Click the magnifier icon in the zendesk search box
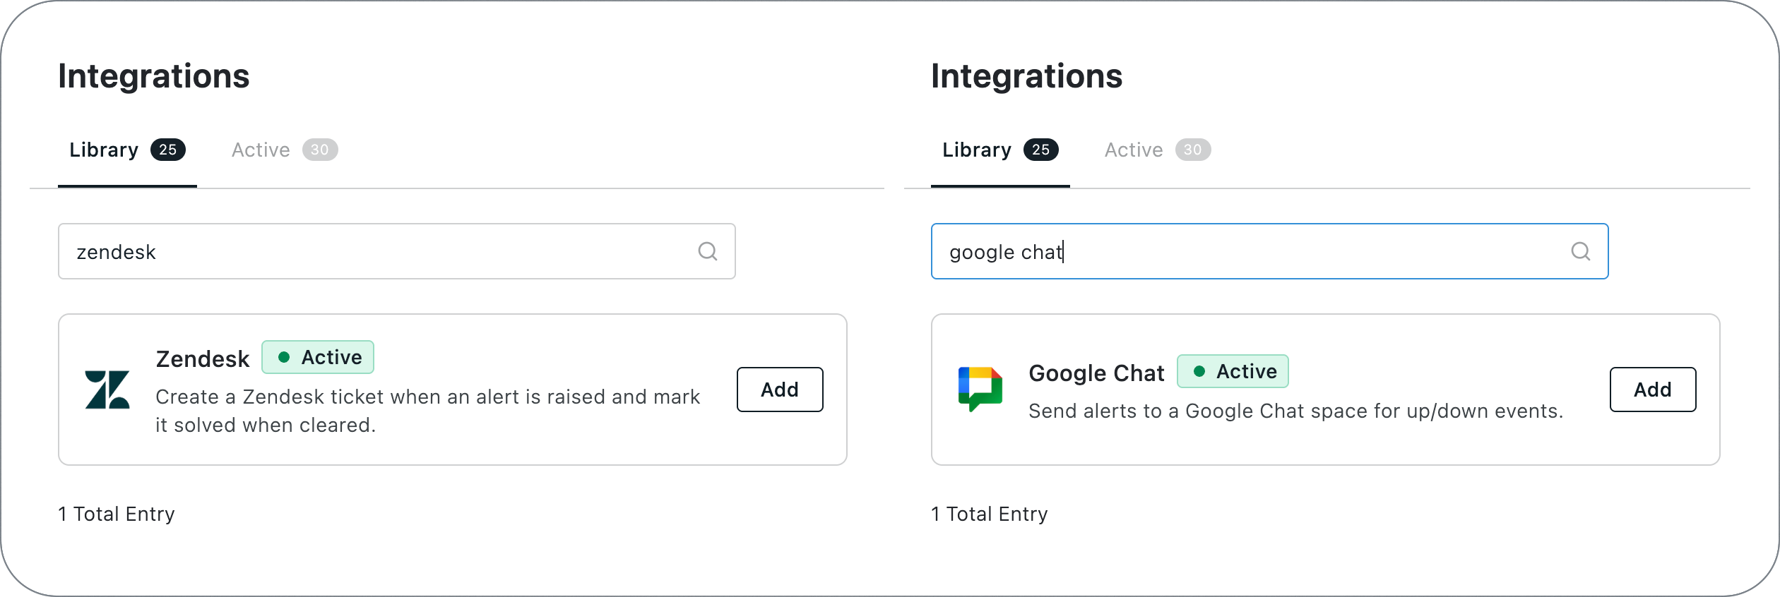1780x597 pixels. [x=708, y=251]
